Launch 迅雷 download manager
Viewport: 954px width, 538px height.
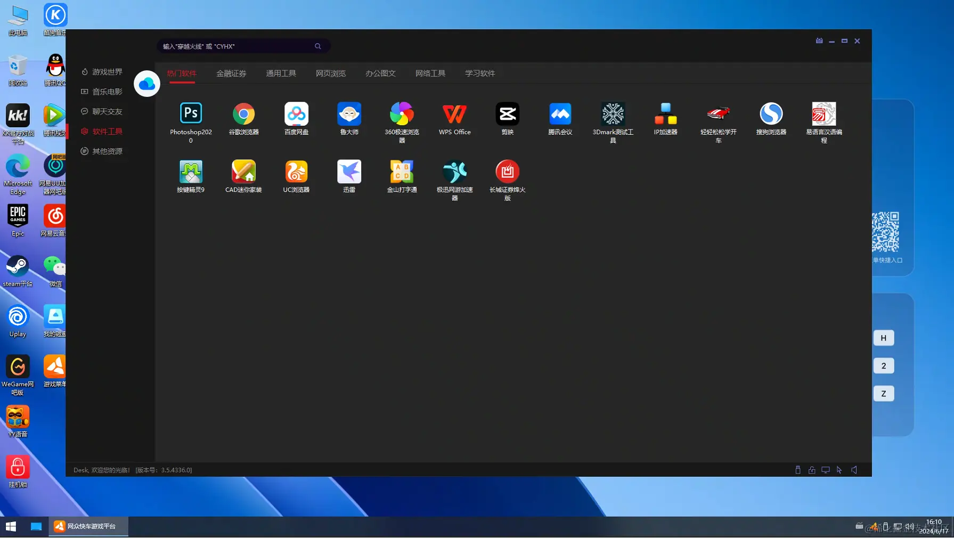click(x=349, y=170)
